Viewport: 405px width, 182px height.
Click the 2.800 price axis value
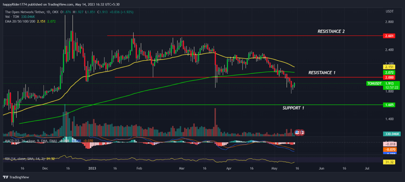tap(389, 22)
